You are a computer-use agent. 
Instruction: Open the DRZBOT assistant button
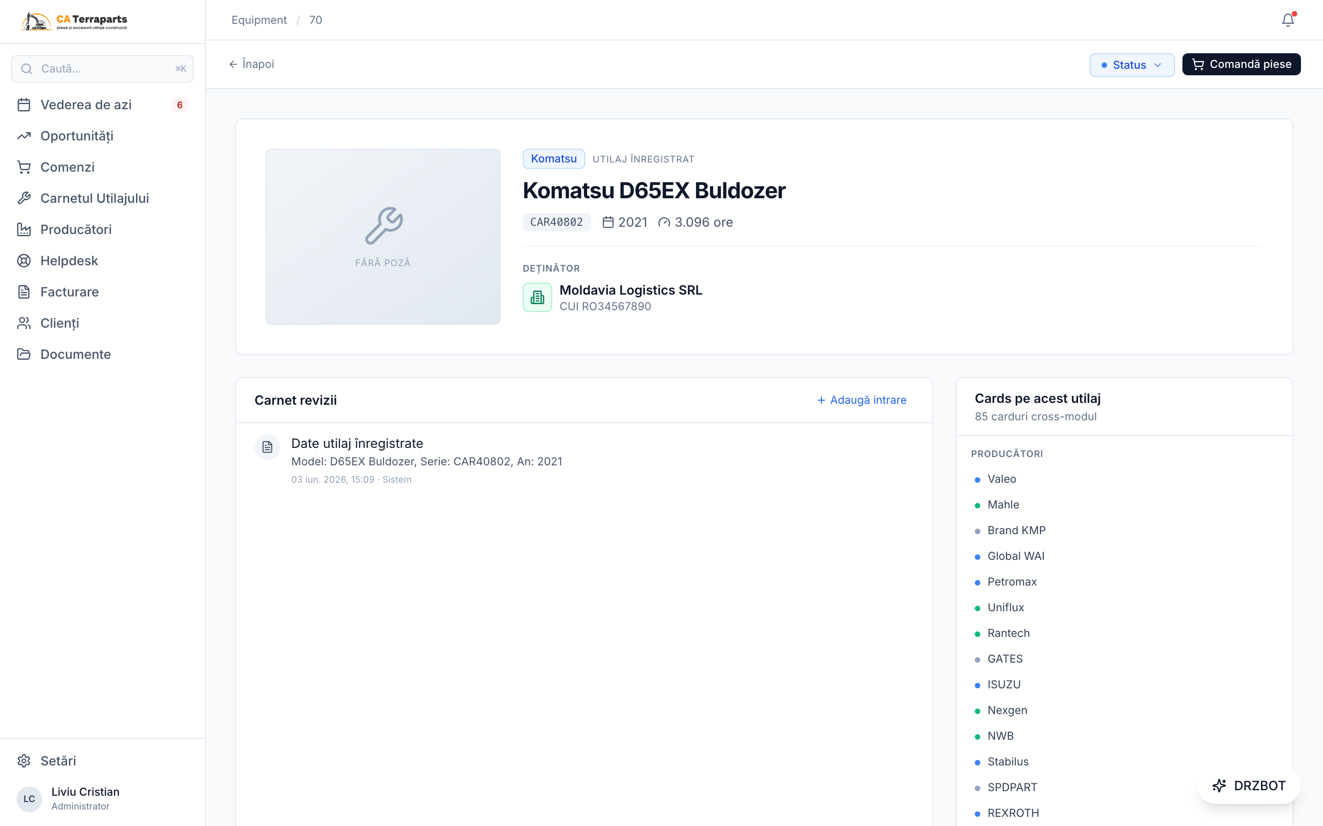click(x=1249, y=786)
